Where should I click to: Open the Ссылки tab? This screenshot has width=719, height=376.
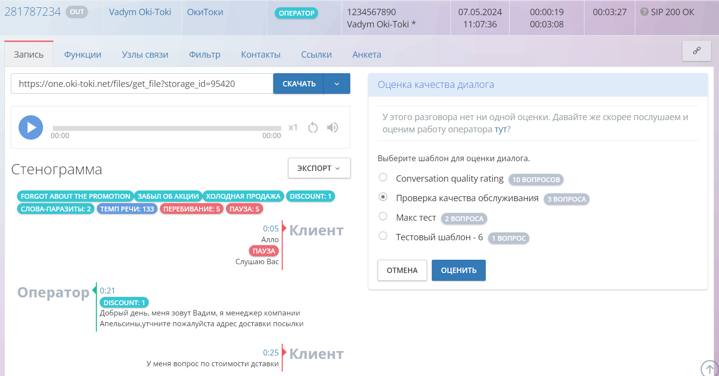coord(316,55)
